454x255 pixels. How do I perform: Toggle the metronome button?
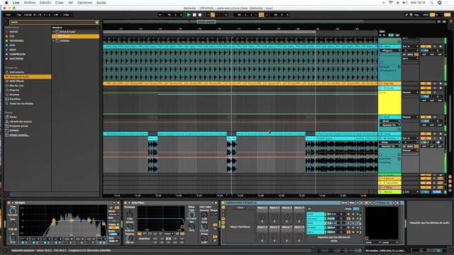(57, 15)
